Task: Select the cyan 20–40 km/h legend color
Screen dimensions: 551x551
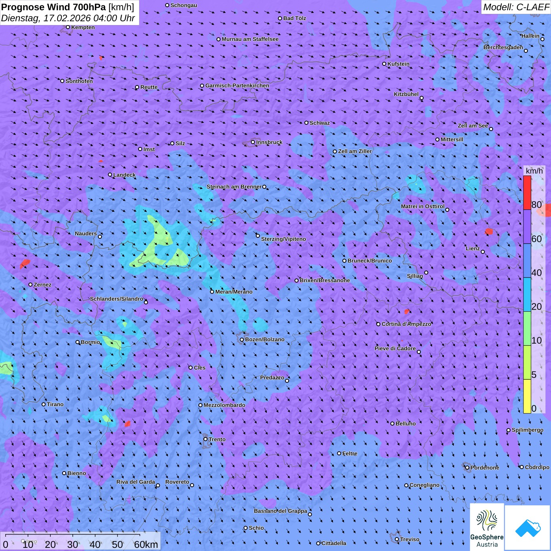Action: [527, 295]
